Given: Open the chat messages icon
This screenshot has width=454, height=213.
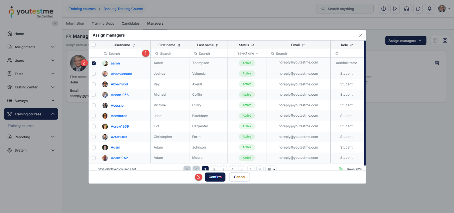Looking at the screenshot, I should point(418,9).
